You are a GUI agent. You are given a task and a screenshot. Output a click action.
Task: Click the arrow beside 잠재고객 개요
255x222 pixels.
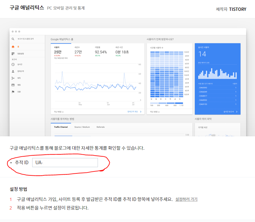coord(141,112)
